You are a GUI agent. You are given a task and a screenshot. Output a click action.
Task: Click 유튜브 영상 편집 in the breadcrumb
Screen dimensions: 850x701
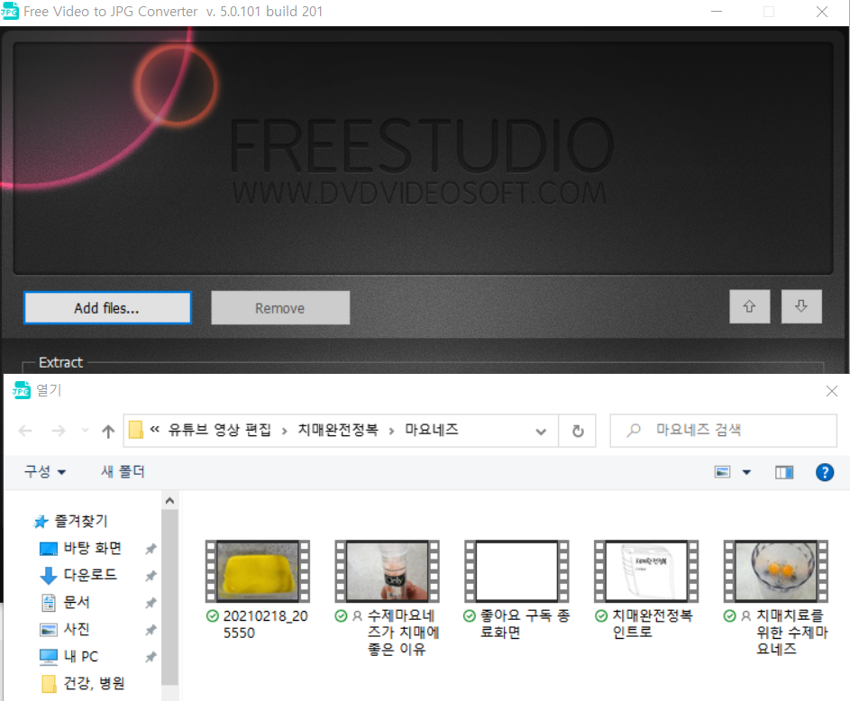(220, 430)
